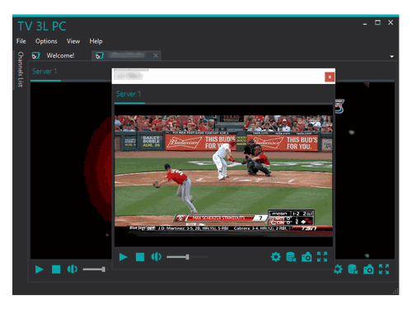Open the Options menu
The width and height of the screenshot is (412, 309).
46,41
